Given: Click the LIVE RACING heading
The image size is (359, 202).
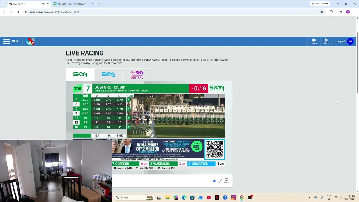Looking at the screenshot, I should pyautogui.click(x=85, y=53).
